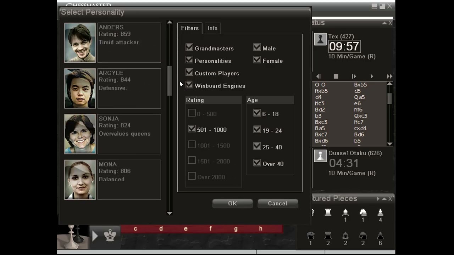Uncheck the Male filter
Viewport: 454px width, 255px height.
pyautogui.click(x=257, y=47)
